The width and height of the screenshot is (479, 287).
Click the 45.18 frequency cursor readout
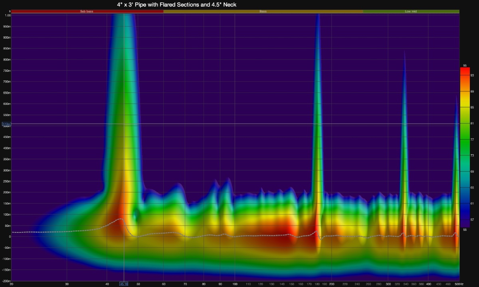coord(124,284)
